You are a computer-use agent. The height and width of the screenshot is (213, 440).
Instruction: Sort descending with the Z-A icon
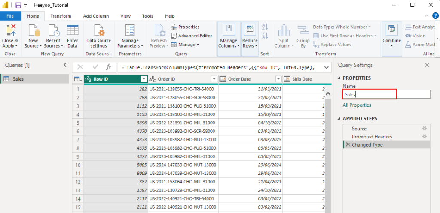coord(265,36)
